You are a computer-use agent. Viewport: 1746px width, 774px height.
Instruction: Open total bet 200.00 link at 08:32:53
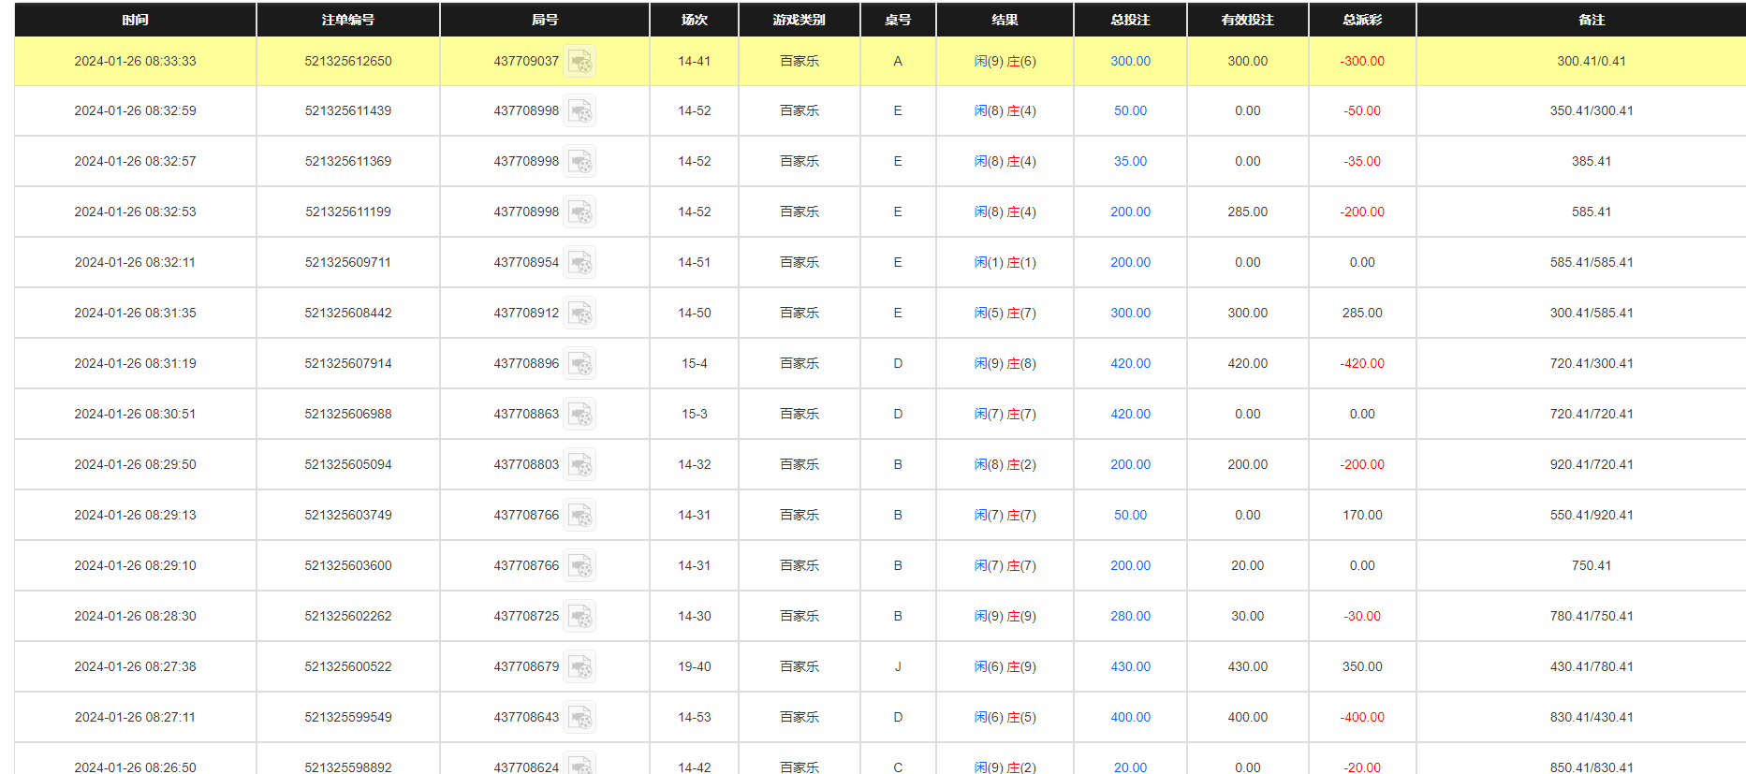tap(1130, 212)
